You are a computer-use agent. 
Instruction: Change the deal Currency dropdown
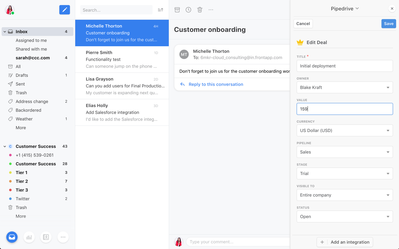344,130
